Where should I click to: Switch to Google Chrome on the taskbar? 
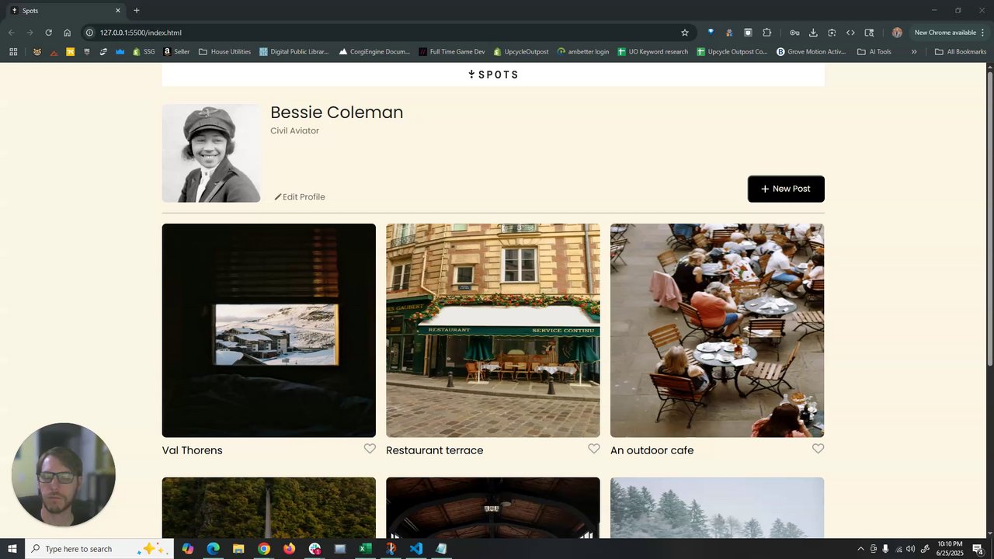[264, 549]
